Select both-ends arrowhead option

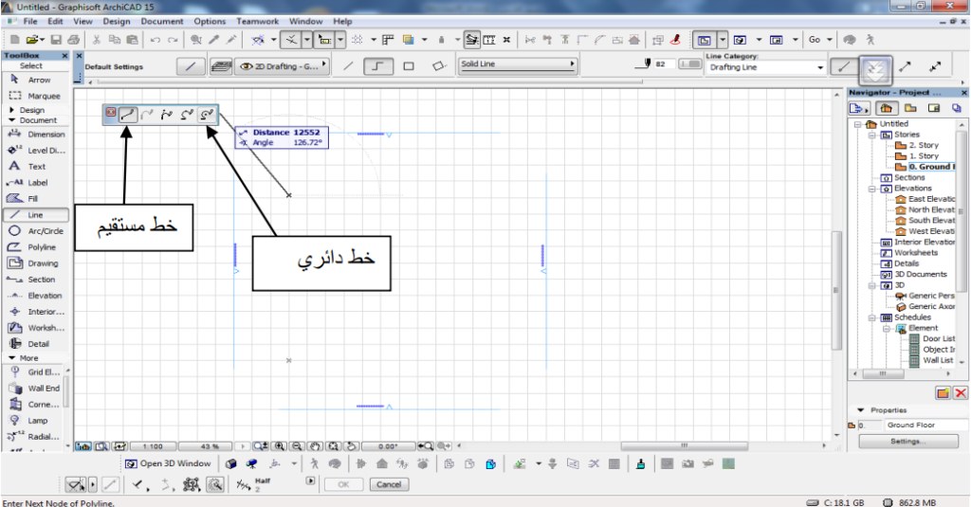pyautogui.click(x=935, y=66)
